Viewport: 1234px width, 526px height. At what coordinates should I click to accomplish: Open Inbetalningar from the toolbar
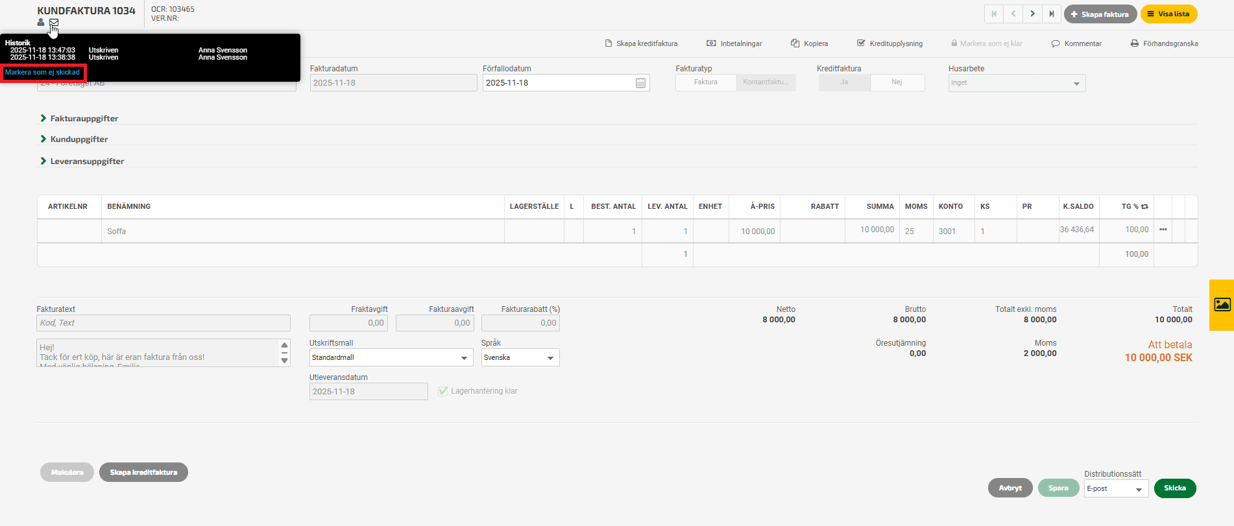pos(734,43)
